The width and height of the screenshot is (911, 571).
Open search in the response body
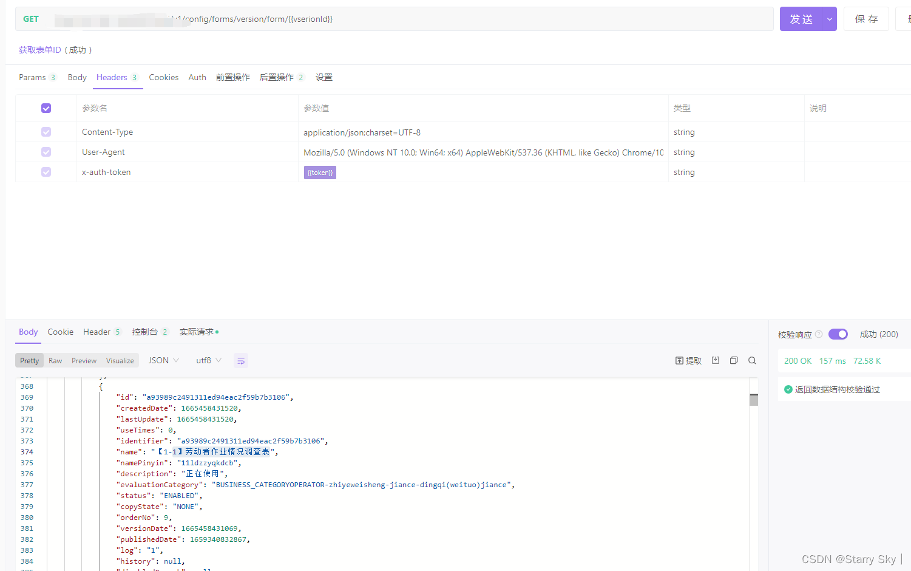coord(751,360)
